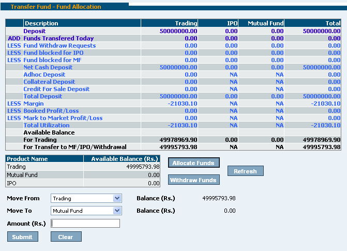The width and height of the screenshot is (347, 251).
Task: Select the Fund blocked for IPO label
Action: [53, 53]
